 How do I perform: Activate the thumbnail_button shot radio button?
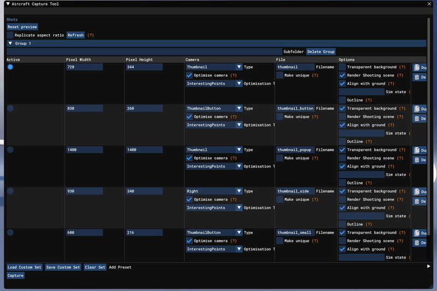click(x=10, y=108)
